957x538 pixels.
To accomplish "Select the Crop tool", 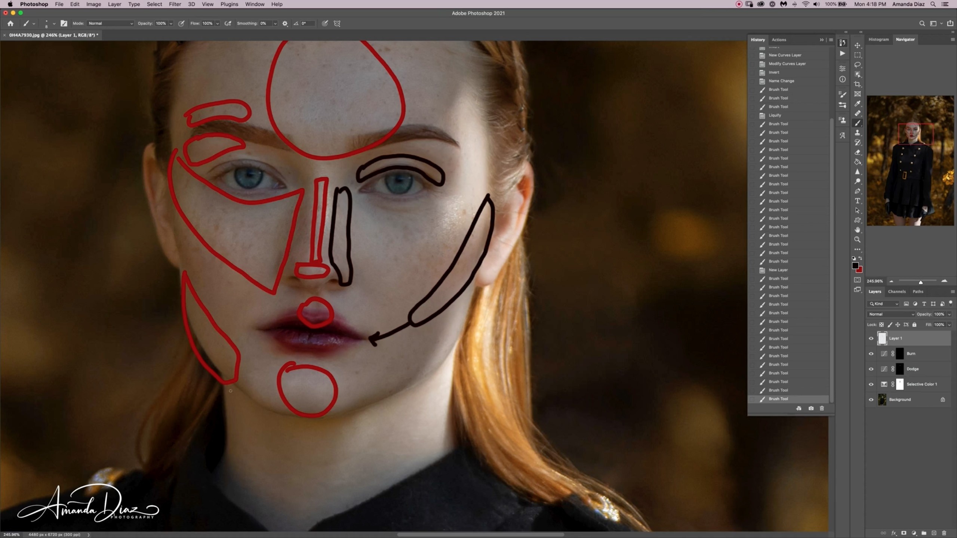I will (858, 84).
